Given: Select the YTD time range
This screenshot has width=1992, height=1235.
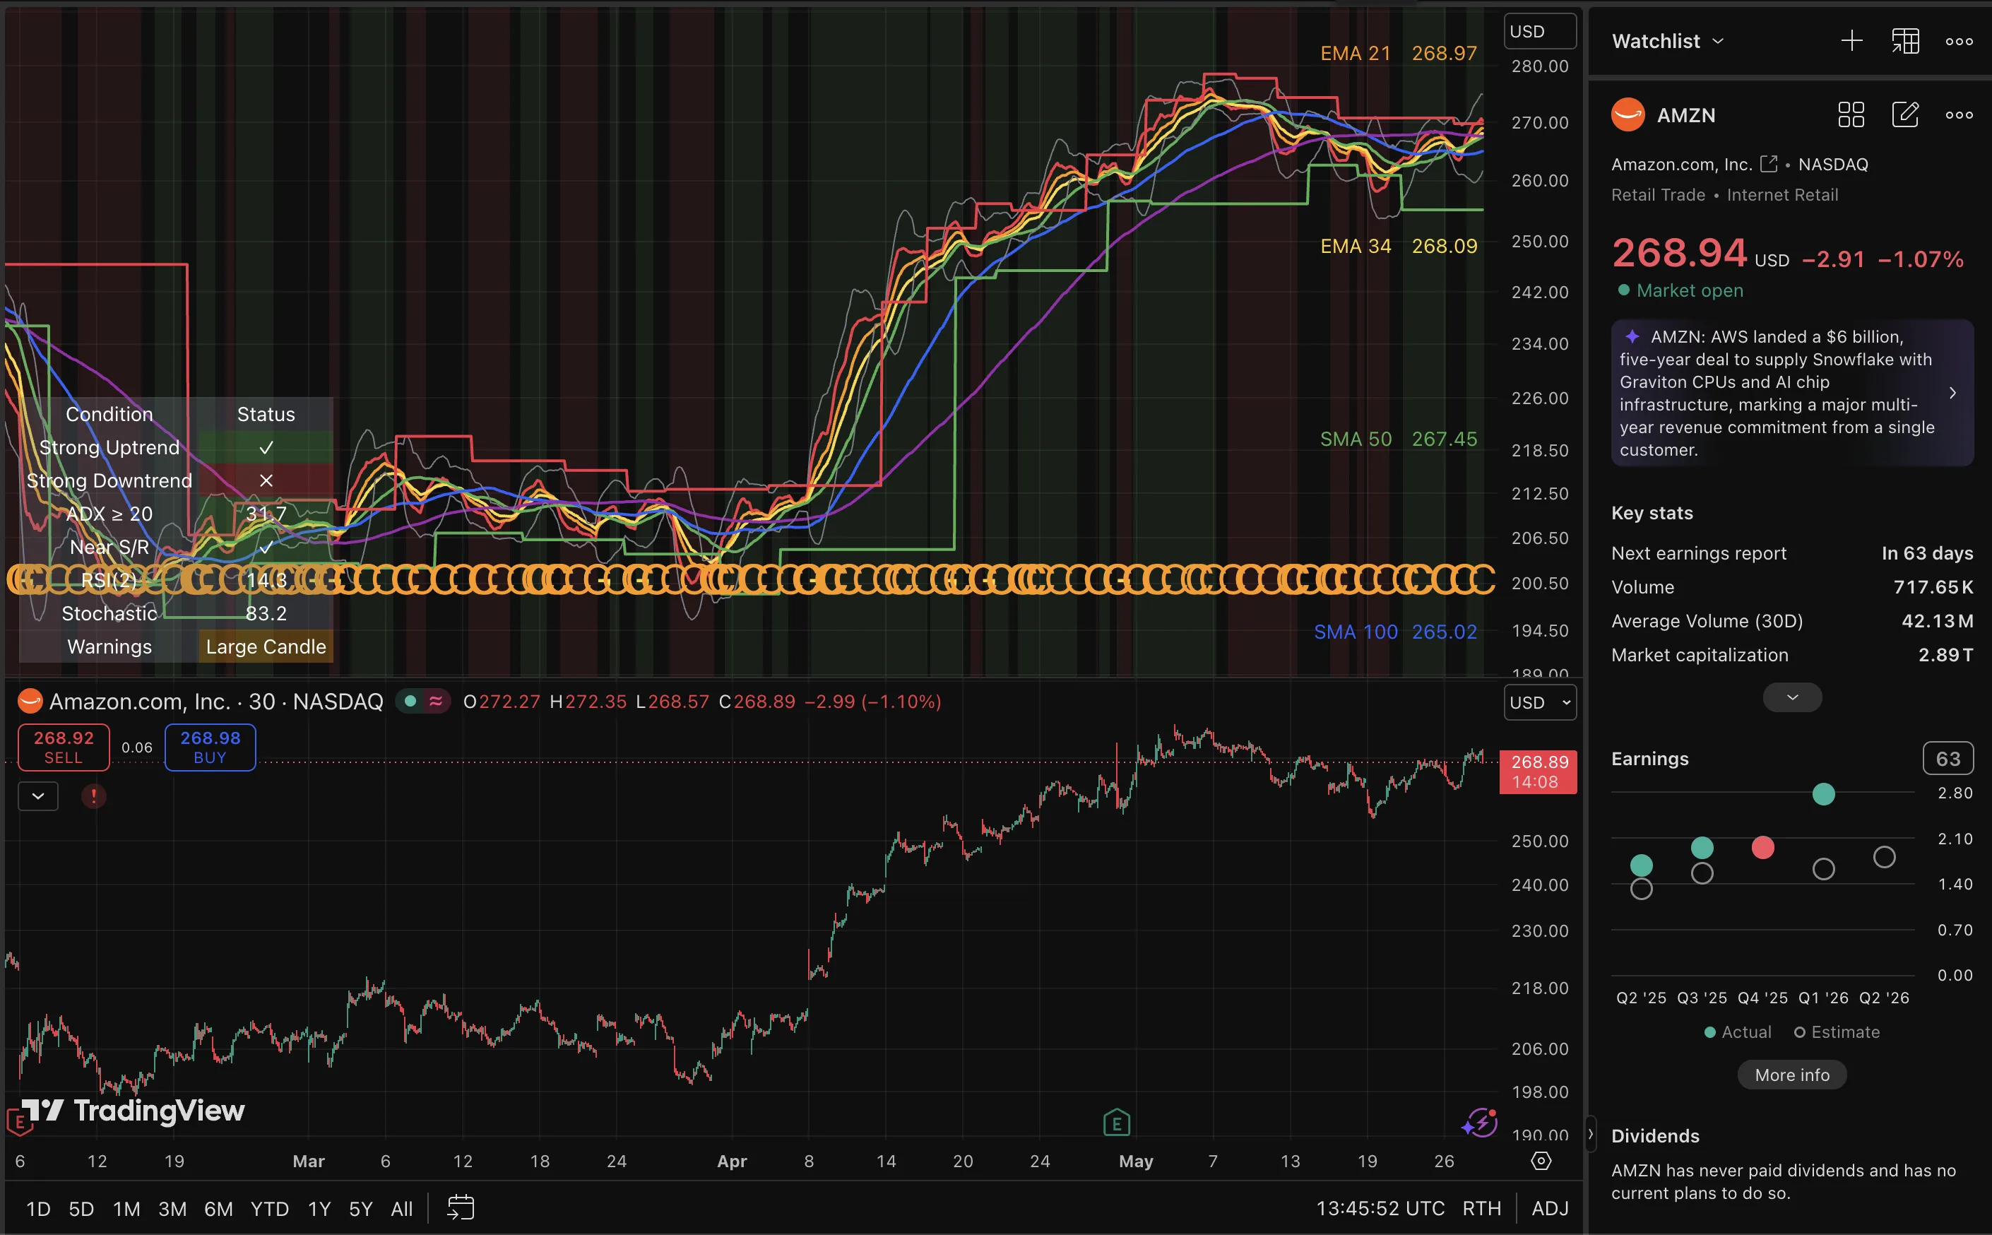Looking at the screenshot, I should (269, 1208).
